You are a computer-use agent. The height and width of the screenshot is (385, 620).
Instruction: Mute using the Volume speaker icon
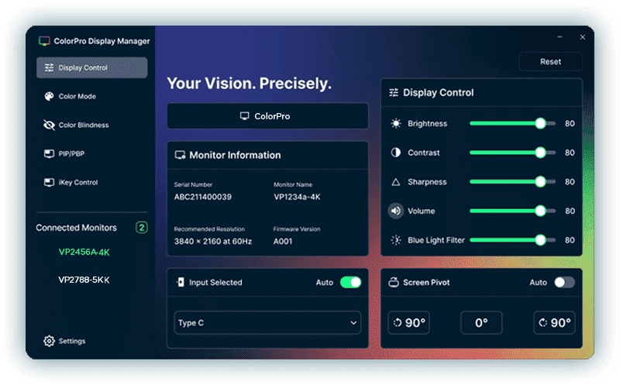point(396,211)
